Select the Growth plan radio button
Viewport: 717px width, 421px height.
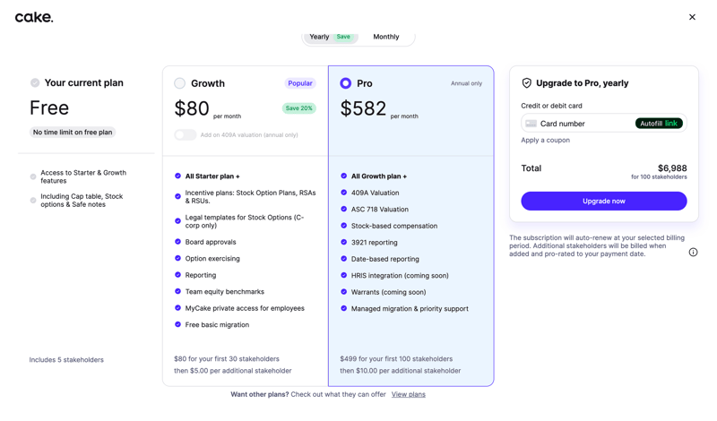[180, 83]
